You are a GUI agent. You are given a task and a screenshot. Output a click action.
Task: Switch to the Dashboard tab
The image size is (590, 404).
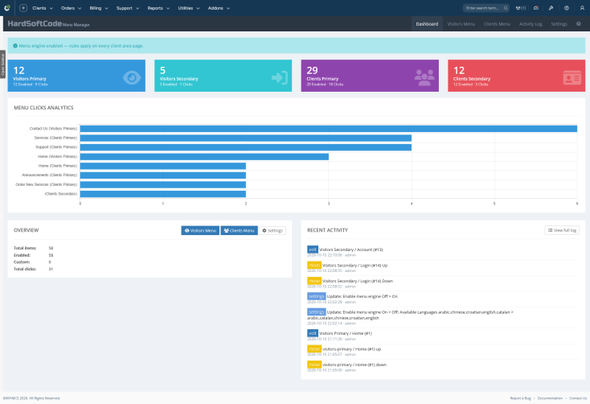point(427,24)
